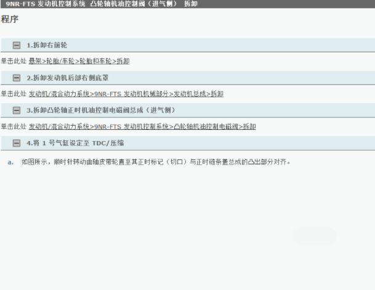Click heading text 1.拆卸右前轮
The width and height of the screenshot is (375, 290).
(47, 45)
